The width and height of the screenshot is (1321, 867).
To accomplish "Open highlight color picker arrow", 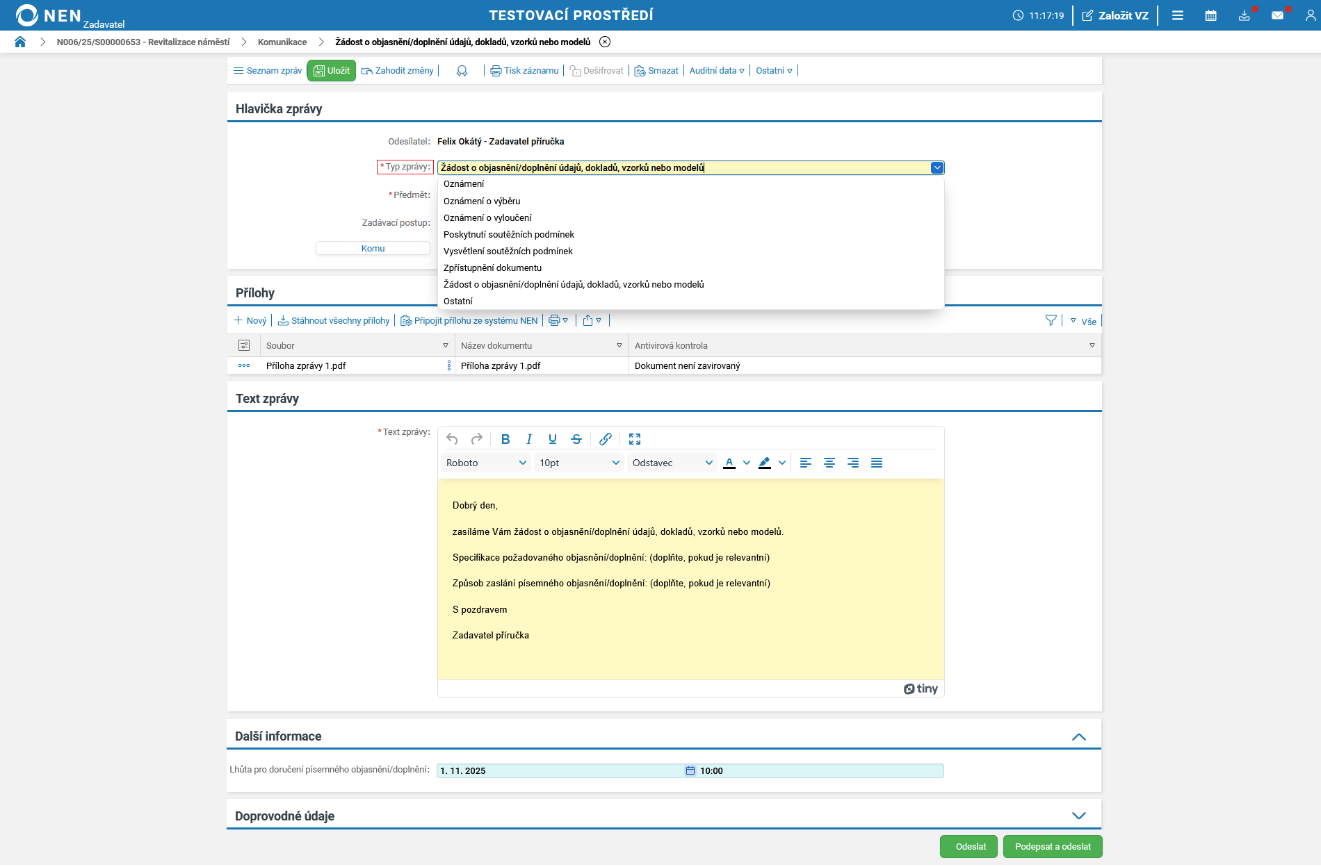I will pos(782,463).
